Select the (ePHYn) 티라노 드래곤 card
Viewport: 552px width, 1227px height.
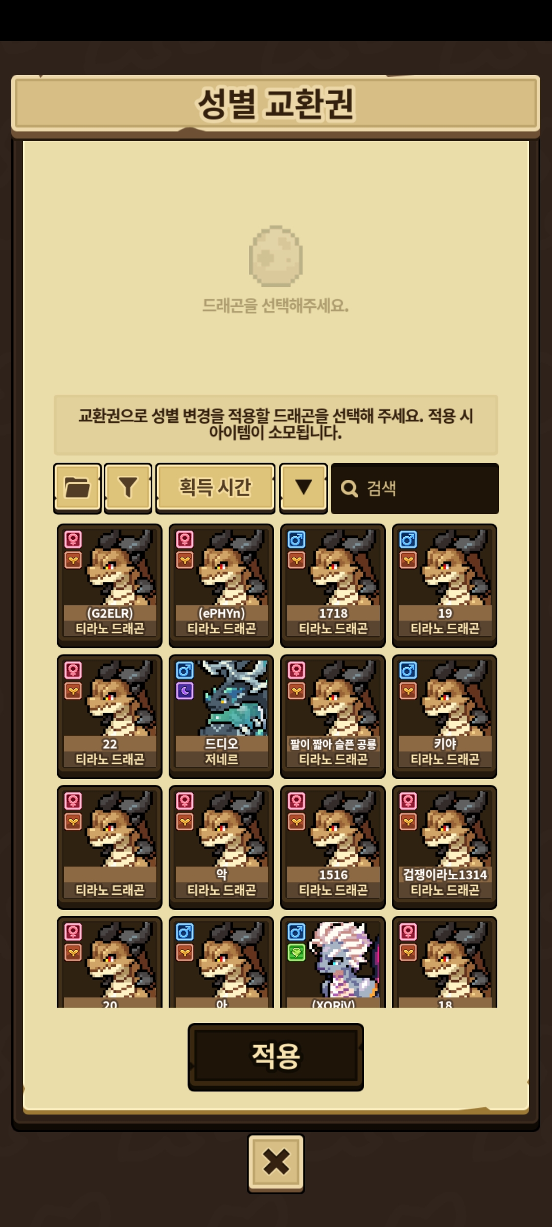[x=221, y=585]
